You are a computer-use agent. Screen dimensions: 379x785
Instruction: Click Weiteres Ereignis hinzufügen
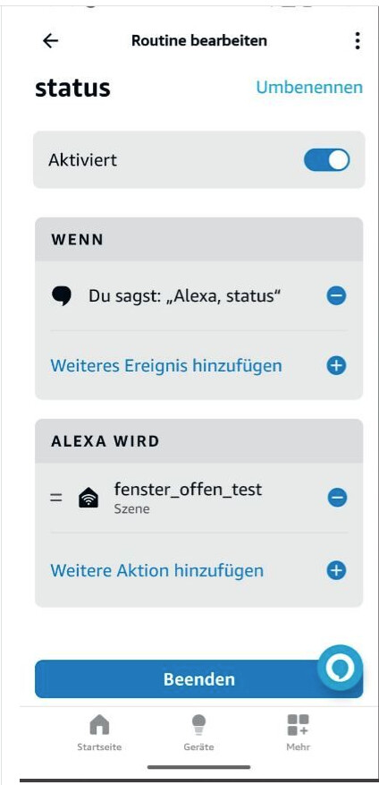166,365
